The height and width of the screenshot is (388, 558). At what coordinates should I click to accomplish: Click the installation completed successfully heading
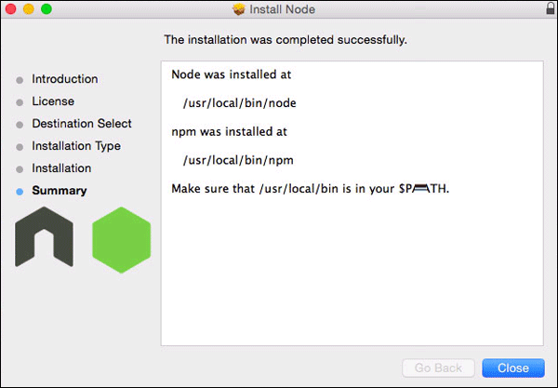pos(286,40)
